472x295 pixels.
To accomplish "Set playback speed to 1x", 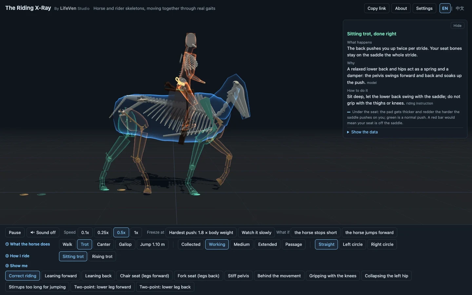I will coord(136,232).
